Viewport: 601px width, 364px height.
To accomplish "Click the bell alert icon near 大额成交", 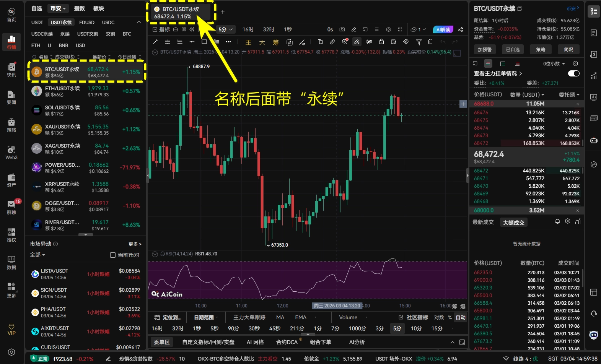I will (557, 221).
